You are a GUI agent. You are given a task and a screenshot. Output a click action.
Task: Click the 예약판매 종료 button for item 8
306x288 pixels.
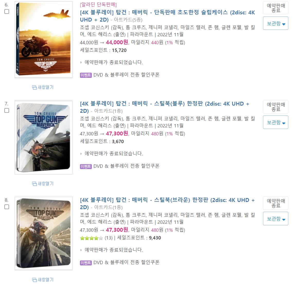pos(275,203)
